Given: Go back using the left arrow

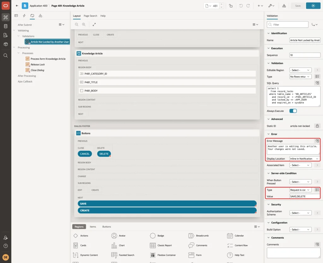Looking at the screenshot, I should pyautogui.click(x=17, y=6).
